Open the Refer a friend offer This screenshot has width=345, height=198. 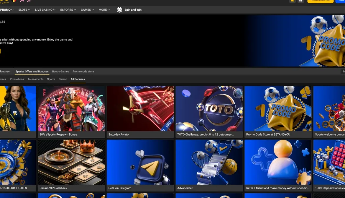pyautogui.click(x=278, y=165)
